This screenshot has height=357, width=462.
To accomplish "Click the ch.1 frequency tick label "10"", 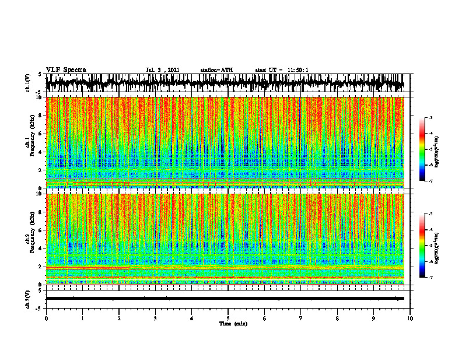I will [40, 97].
